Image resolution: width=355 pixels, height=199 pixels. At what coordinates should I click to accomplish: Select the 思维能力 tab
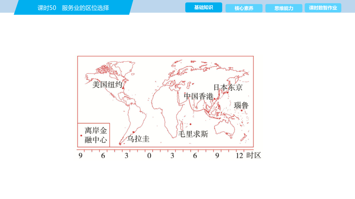pyautogui.click(x=284, y=8)
